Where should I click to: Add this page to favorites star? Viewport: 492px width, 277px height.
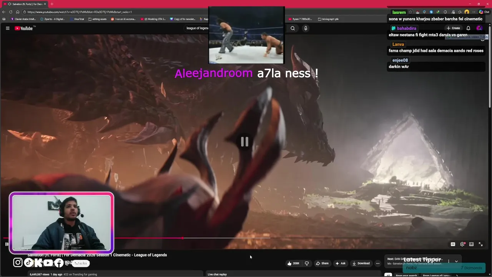pyautogui.click(x=411, y=12)
